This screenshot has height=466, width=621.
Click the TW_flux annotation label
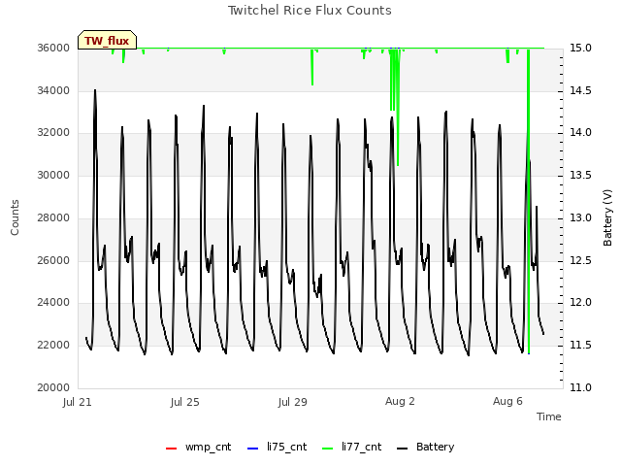coord(107,40)
